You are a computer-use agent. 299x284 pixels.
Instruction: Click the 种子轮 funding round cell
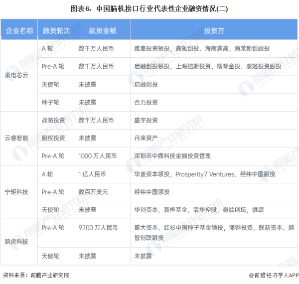pyautogui.click(x=52, y=102)
